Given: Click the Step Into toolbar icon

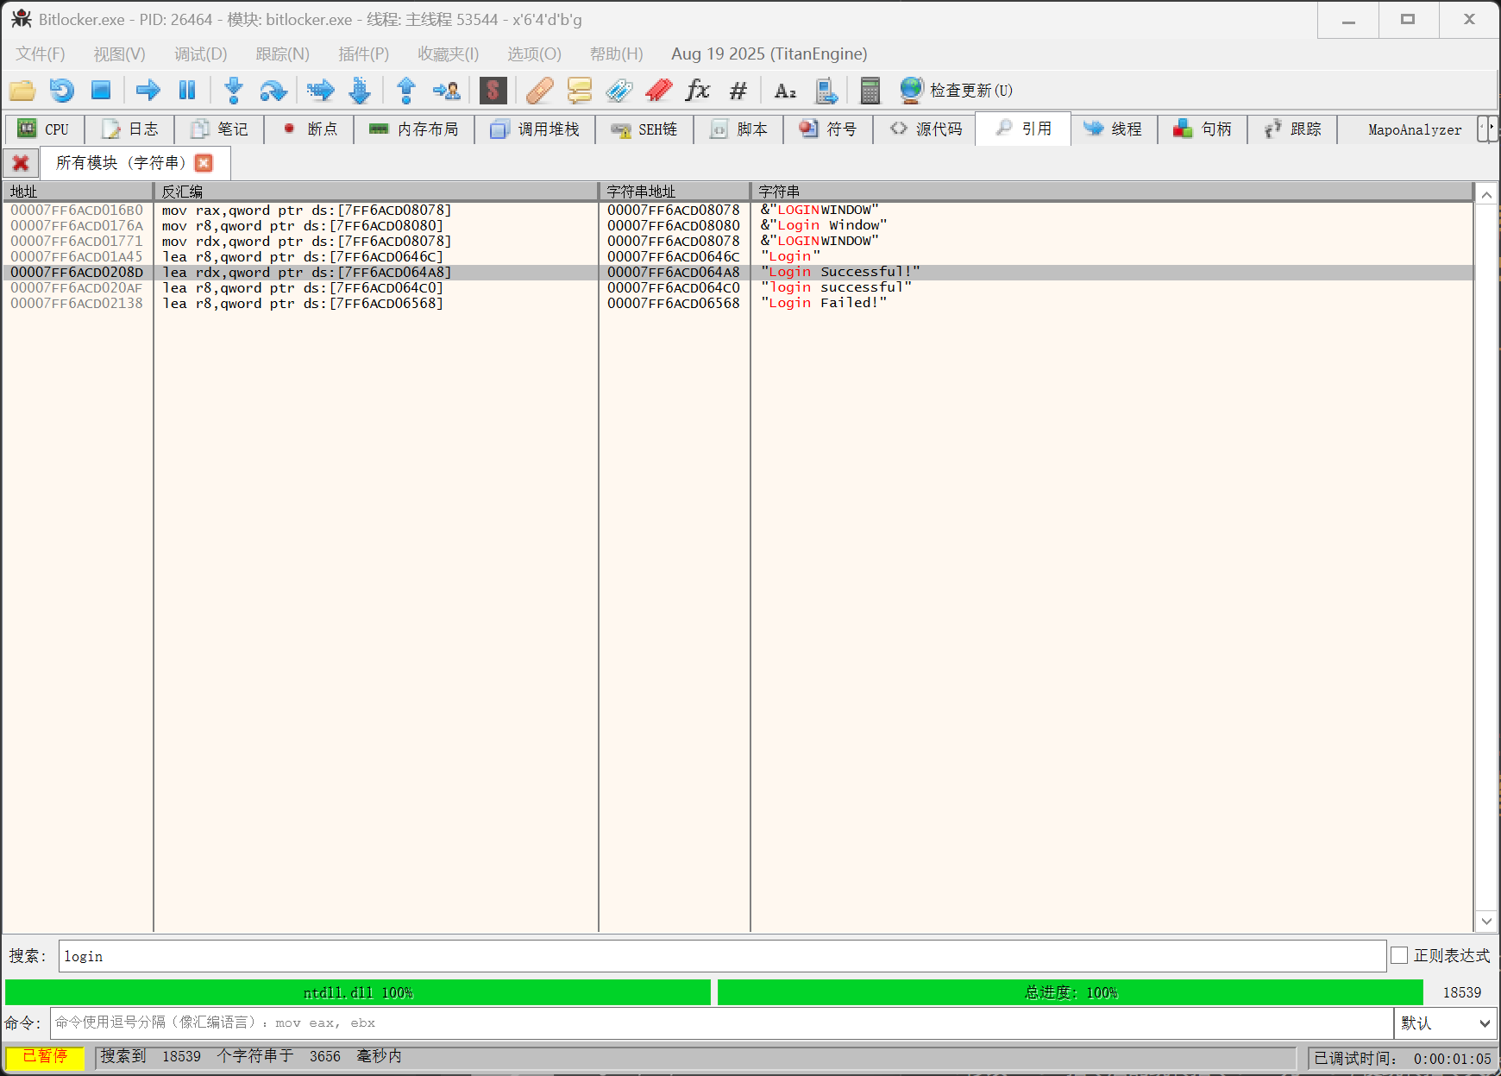Looking at the screenshot, I should pyautogui.click(x=233, y=91).
